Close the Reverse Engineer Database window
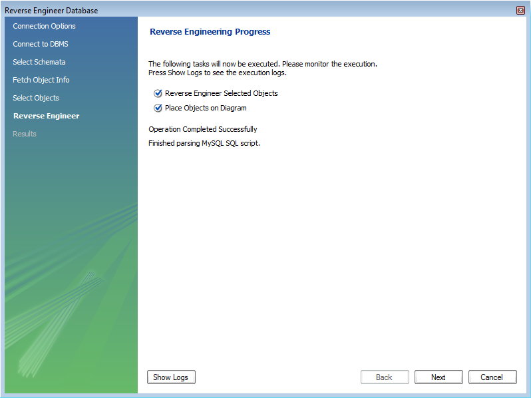The height and width of the screenshot is (398, 531). (x=520, y=10)
